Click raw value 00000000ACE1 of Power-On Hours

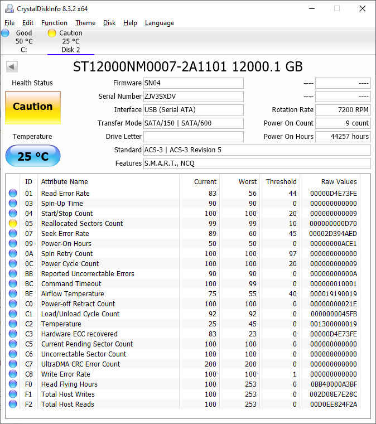click(x=333, y=244)
